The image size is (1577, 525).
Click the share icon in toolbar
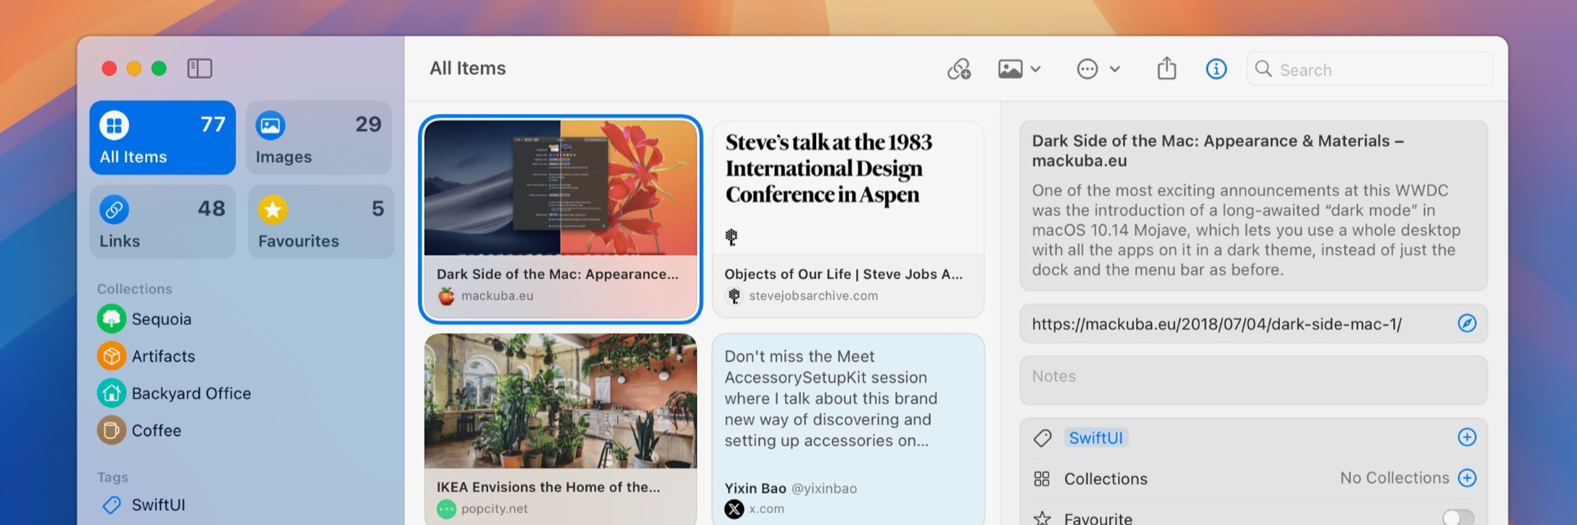point(1167,68)
